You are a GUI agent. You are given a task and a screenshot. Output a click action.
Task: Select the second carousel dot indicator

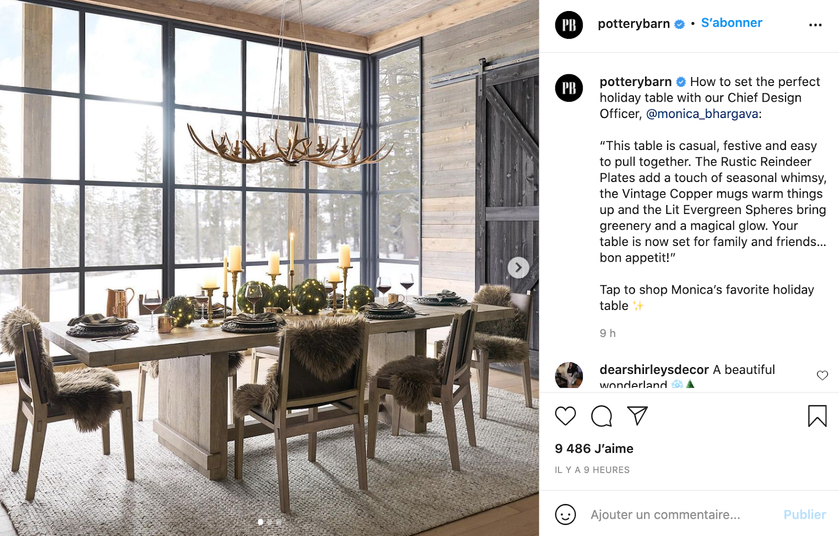[270, 522]
